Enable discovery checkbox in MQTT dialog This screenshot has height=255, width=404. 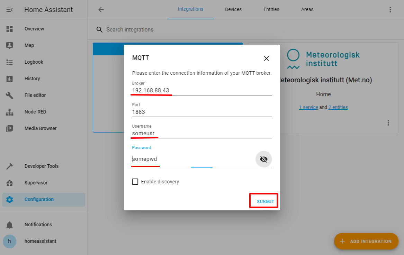pyautogui.click(x=135, y=182)
